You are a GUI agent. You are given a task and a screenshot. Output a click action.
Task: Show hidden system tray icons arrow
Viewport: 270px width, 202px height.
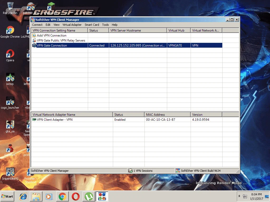pyautogui.click(x=239, y=196)
